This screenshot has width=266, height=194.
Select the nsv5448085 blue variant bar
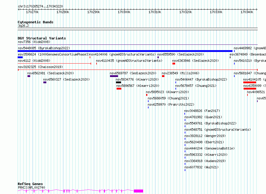(125, 51)
